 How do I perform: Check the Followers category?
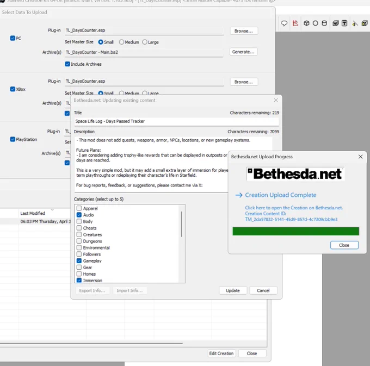[79, 254]
